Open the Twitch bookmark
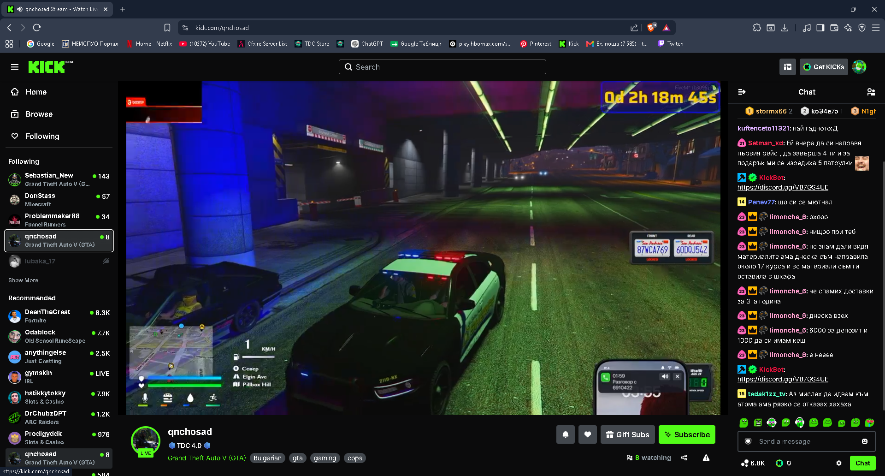The image size is (885, 476). click(670, 44)
